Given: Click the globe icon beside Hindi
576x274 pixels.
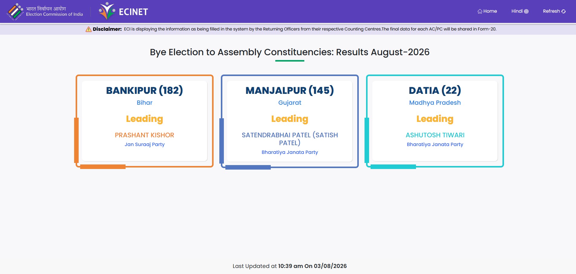Looking at the screenshot, I should coord(526,11).
